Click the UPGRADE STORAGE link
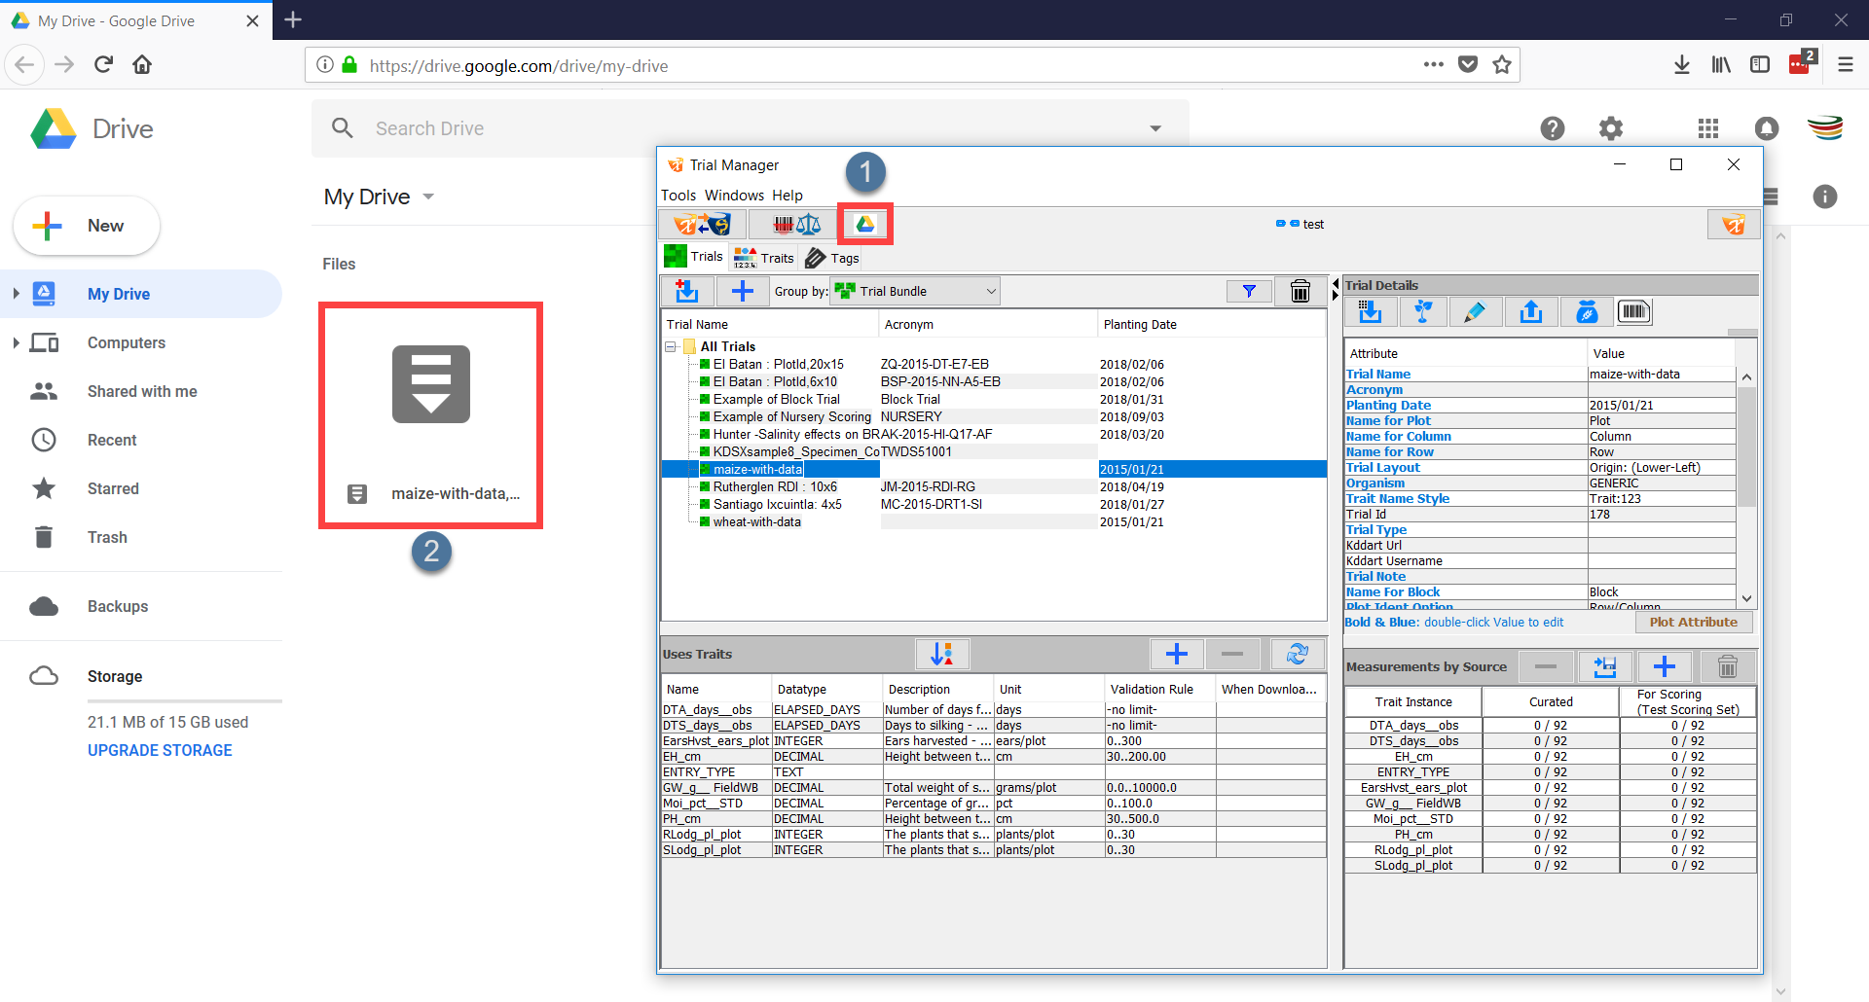The image size is (1869, 1002). click(x=160, y=751)
